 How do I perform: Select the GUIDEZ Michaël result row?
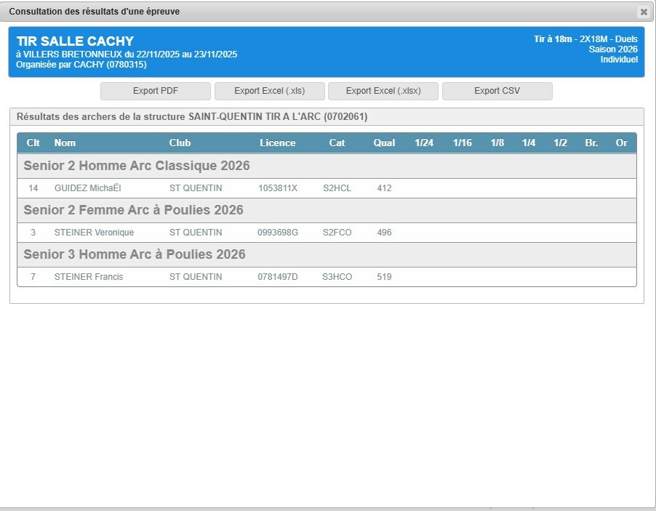point(87,188)
